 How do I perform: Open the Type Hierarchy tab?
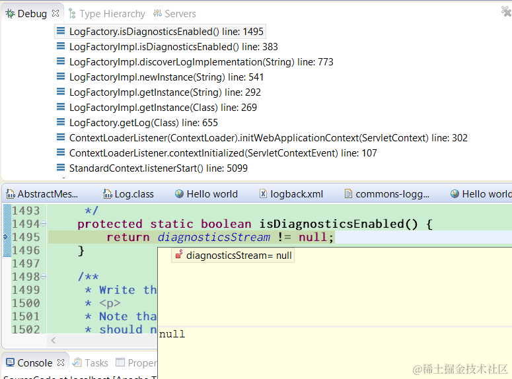point(107,14)
